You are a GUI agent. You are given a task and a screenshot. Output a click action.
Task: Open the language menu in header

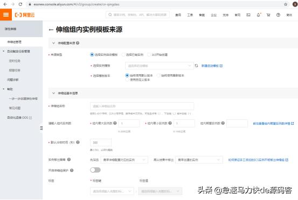pos(289,15)
